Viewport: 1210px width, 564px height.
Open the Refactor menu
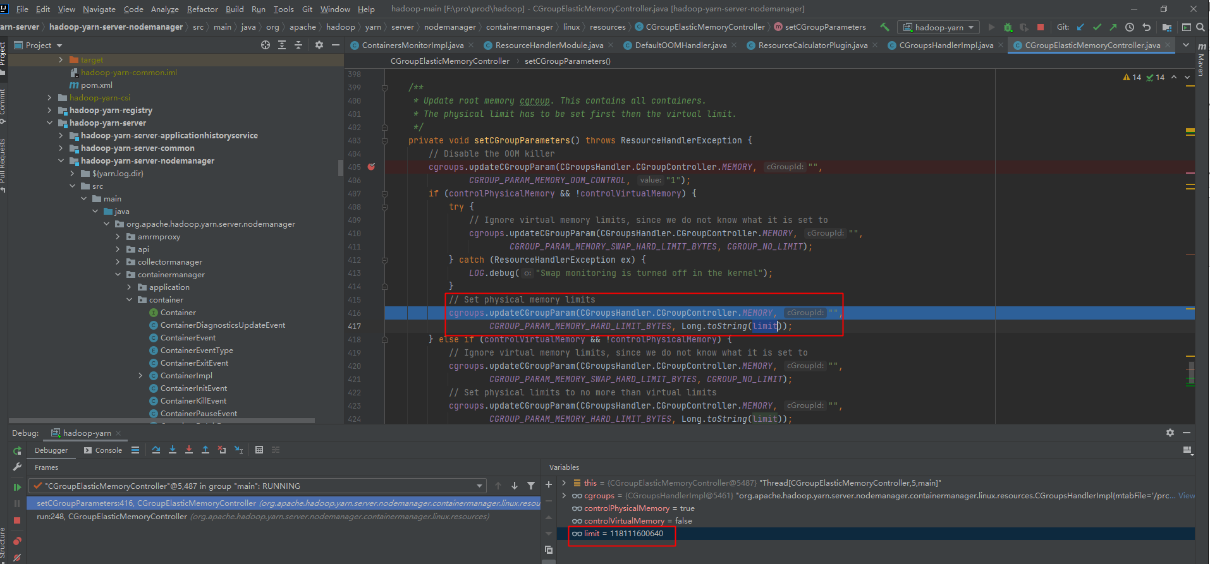(202, 9)
